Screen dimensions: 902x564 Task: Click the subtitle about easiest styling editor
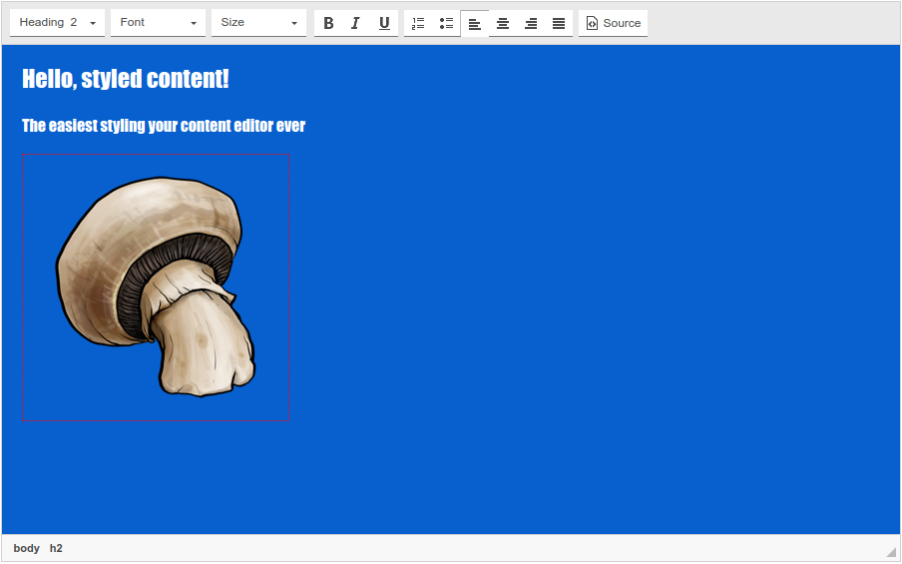(164, 126)
